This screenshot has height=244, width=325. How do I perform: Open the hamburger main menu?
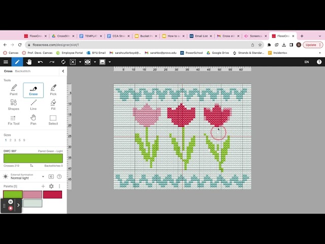[6, 62]
